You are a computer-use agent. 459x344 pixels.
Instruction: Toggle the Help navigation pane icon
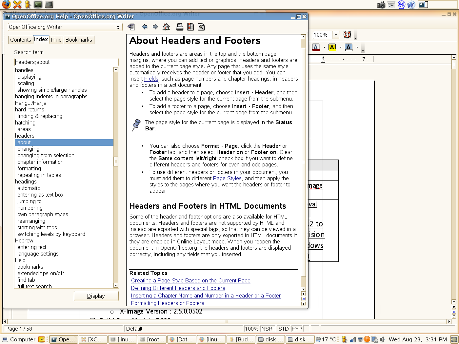click(131, 27)
